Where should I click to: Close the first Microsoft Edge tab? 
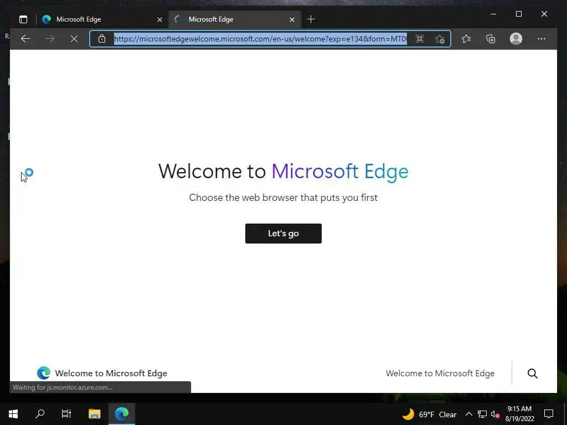coord(159,19)
